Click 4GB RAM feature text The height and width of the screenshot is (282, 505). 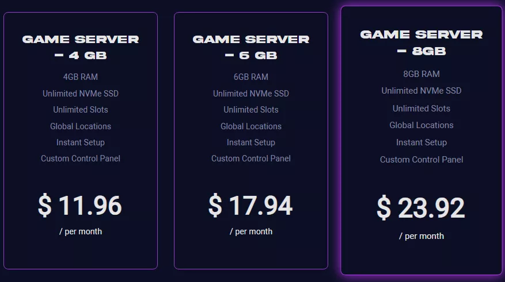pos(81,77)
